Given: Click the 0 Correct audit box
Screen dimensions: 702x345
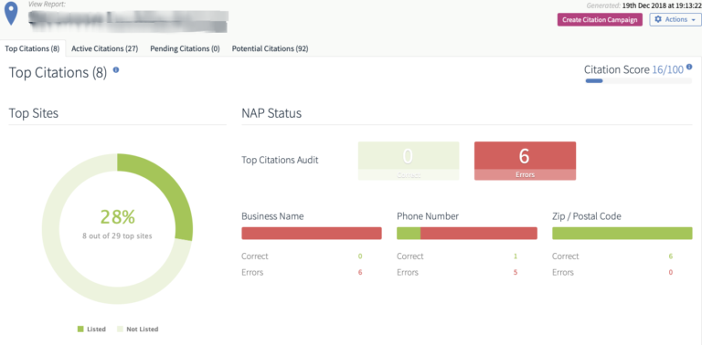Looking at the screenshot, I should pyautogui.click(x=409, y=161).
